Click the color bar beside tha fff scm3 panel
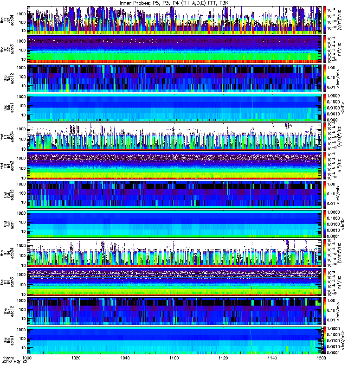 (x=324, y=49)
